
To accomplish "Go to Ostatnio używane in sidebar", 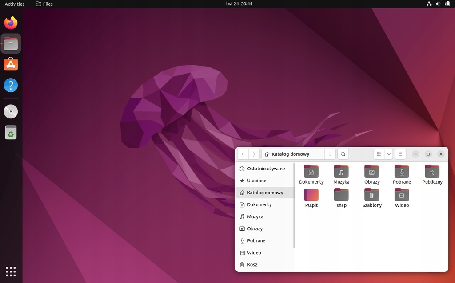I will [266, 169].
